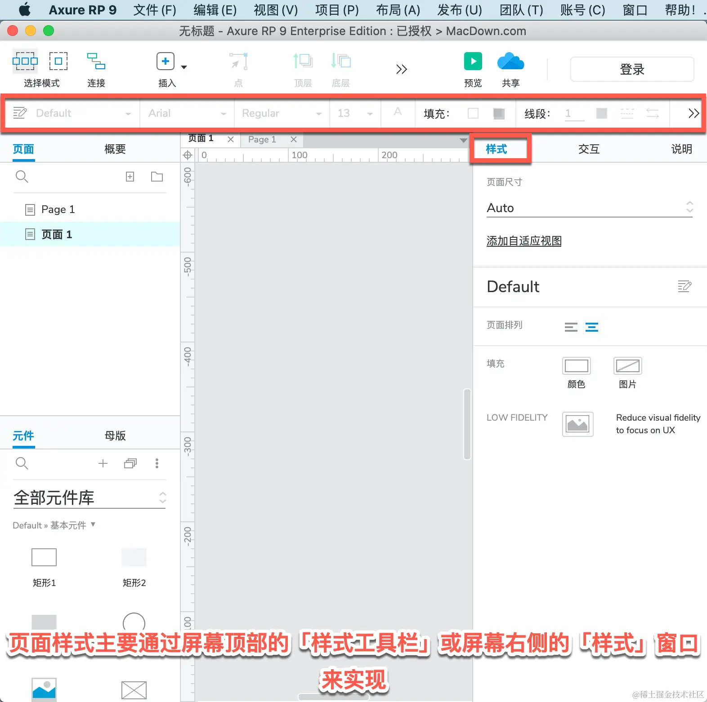
Task: Search widgets with the magnifier icon
Action: click(x=22, y=463)
